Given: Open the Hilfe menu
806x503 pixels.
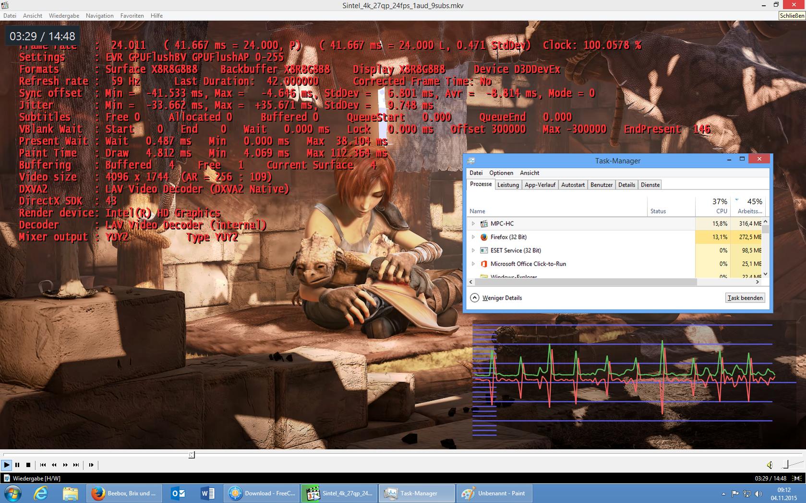Looking at the screenshot, I should point(156,16).
